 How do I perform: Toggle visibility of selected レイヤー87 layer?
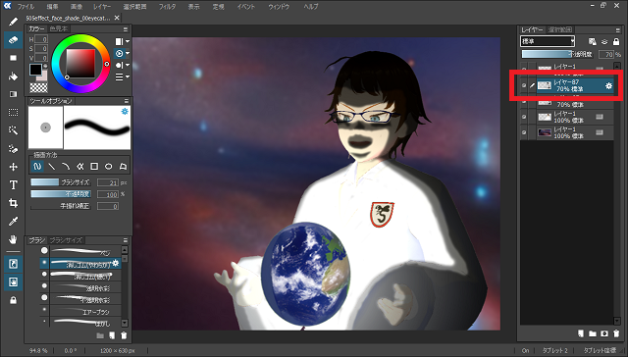[x=524, y=85]
